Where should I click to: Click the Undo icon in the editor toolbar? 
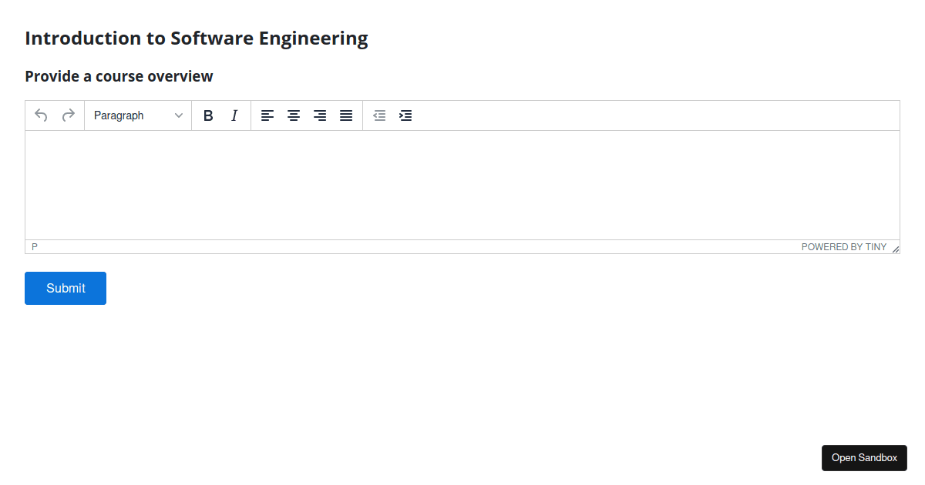[41, 115]
